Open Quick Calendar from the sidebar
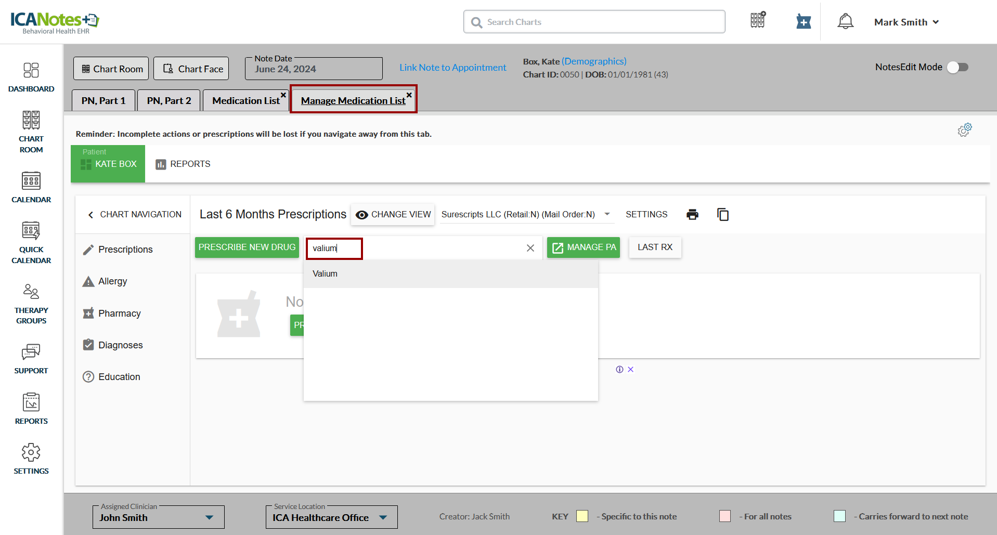 click(x=31, y=243)
